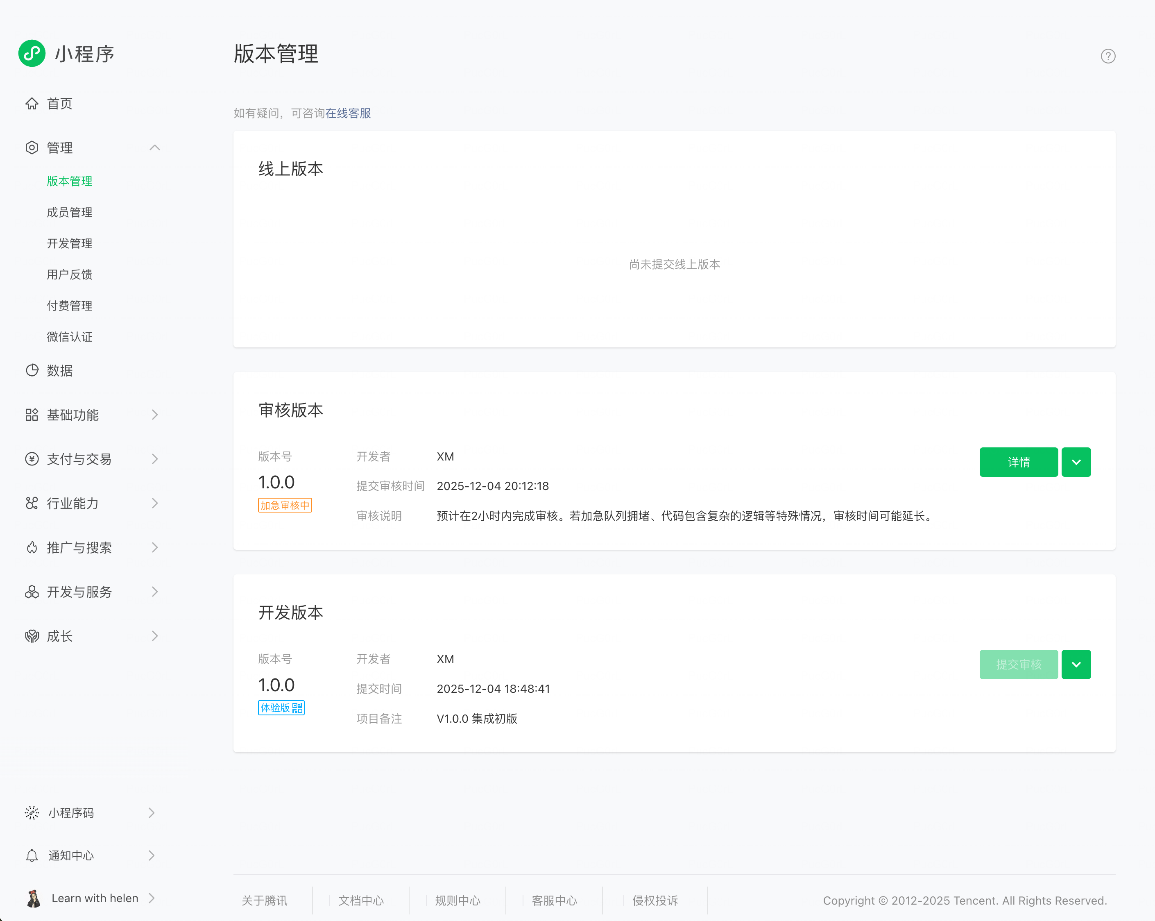Click the 数据 pie chart icon
Viewport: 1155px width, 921px height.
(x=32, y=370)
